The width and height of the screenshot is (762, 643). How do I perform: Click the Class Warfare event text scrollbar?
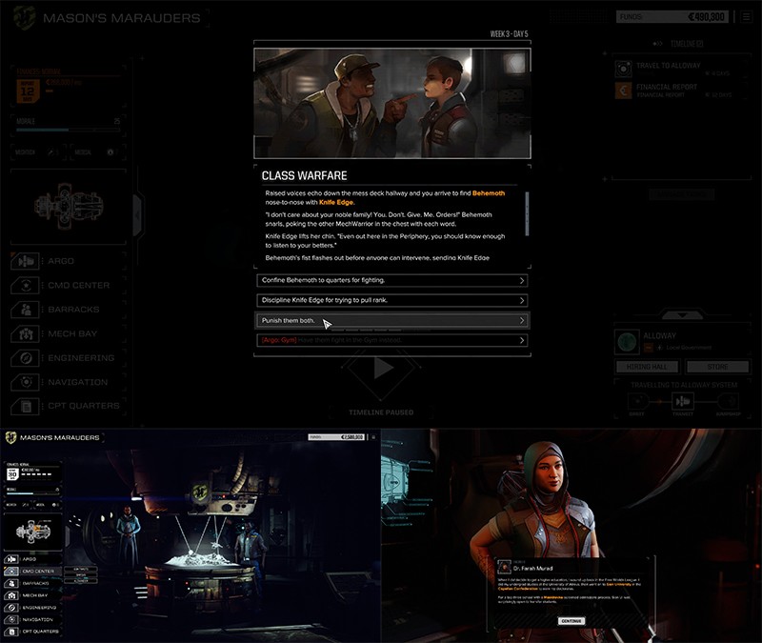528,212
